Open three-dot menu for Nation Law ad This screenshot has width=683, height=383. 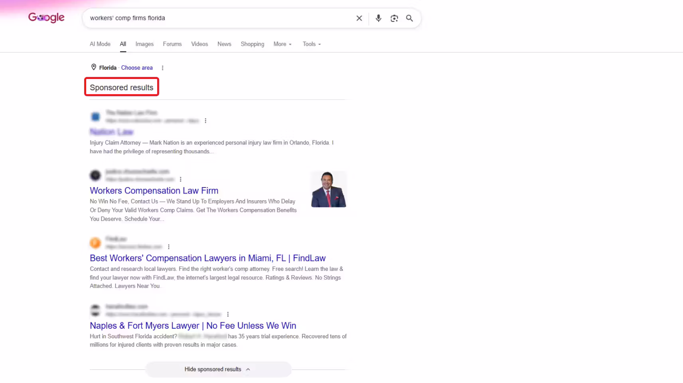[x=205, y=120]
